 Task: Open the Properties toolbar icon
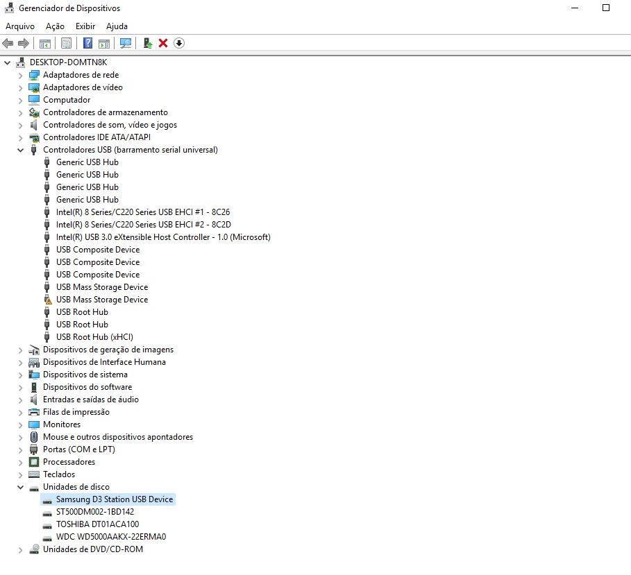click(x=67, y=43)
